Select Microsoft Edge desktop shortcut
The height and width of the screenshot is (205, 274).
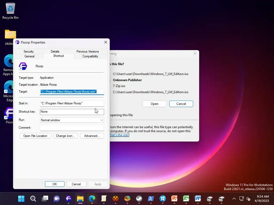8,91
